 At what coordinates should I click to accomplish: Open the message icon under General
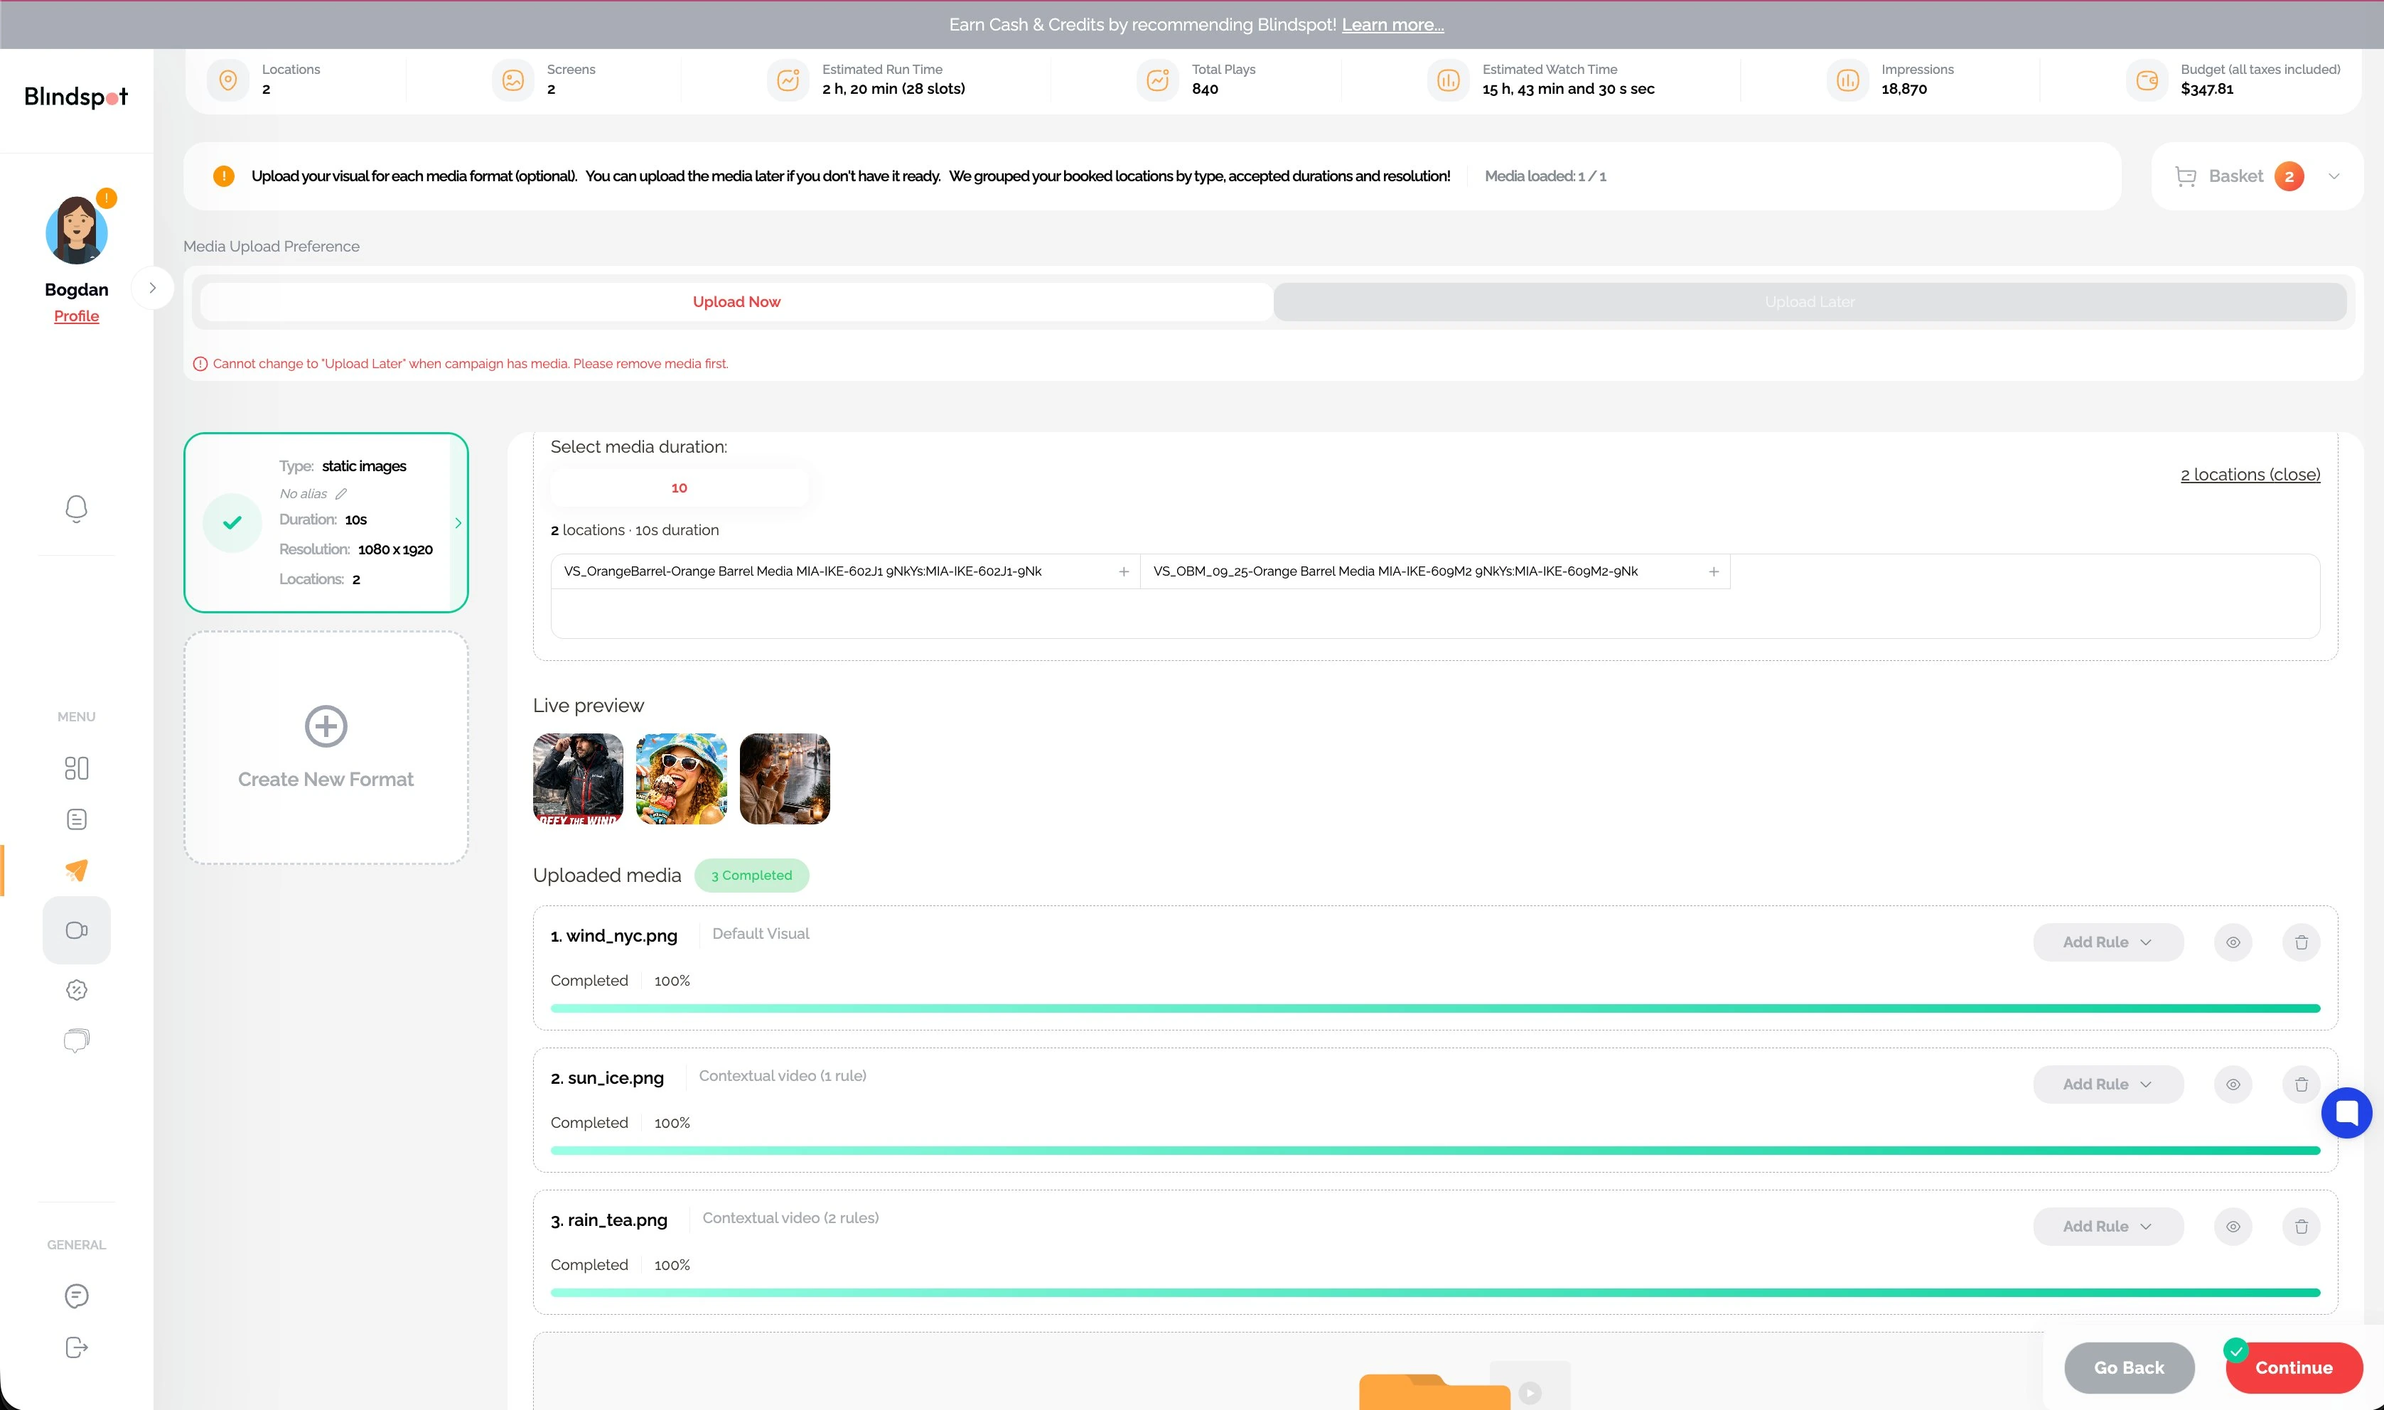click(x=76, y=1296)
